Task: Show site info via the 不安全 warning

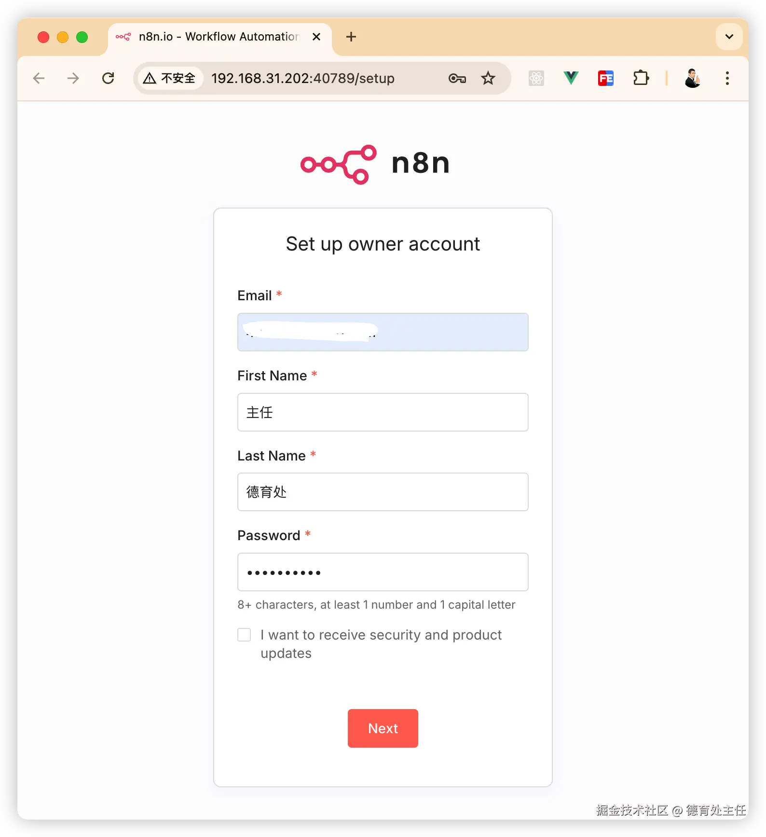Action: [170, 78]
